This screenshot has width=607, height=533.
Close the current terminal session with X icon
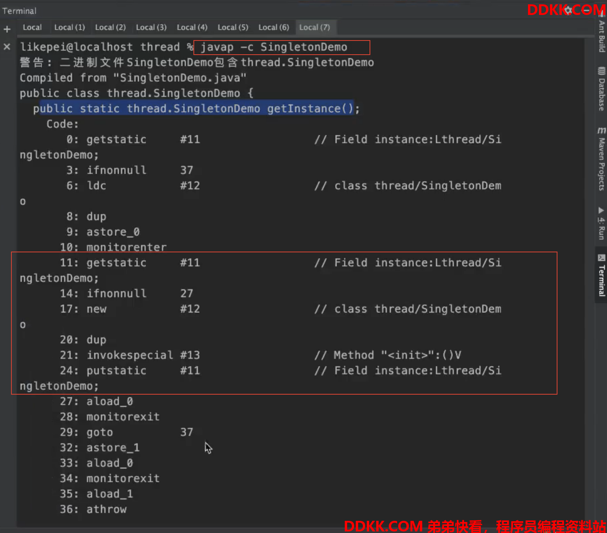(x=7, y=47)
